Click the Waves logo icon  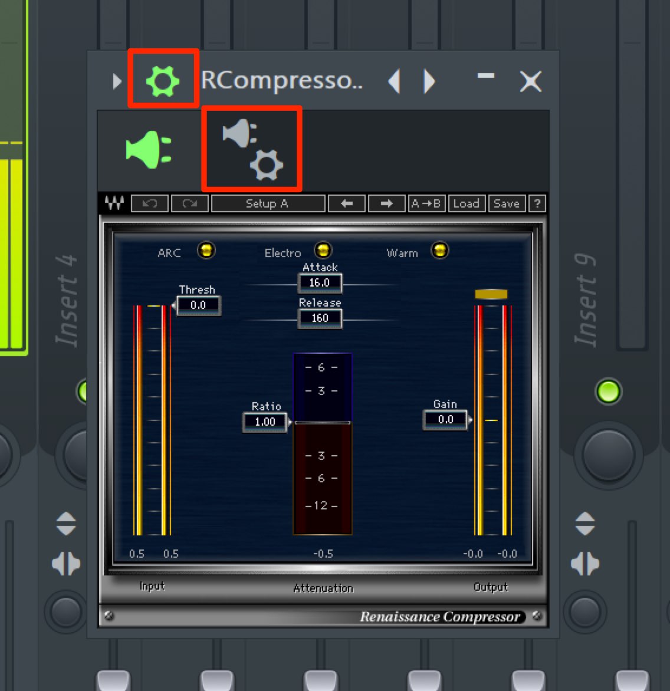click(x=114, y=203)
